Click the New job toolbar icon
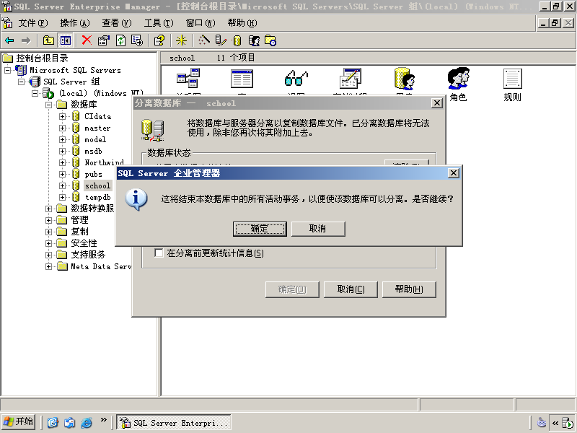This screenshot has height=433, width=577. coord(270,40)
